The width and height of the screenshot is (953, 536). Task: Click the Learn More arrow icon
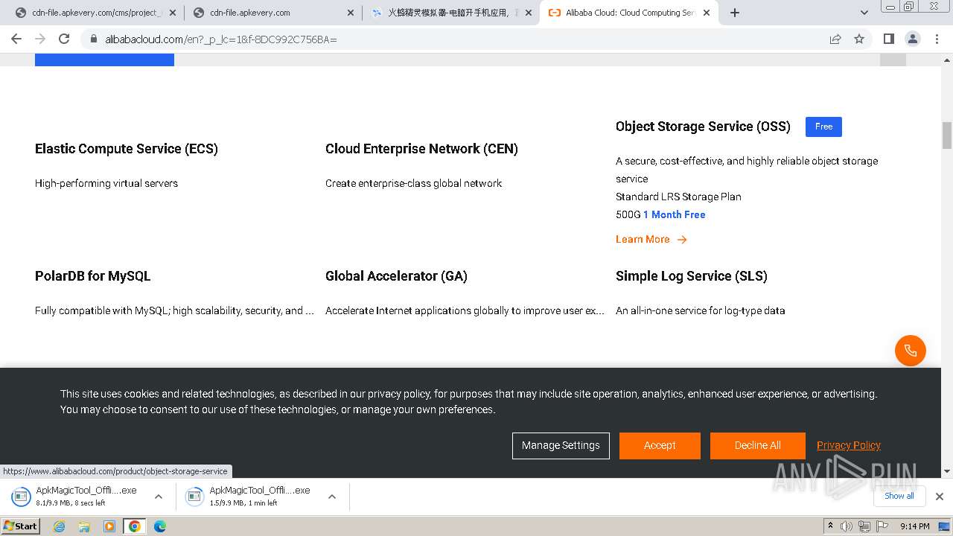(x=681, y=239)
